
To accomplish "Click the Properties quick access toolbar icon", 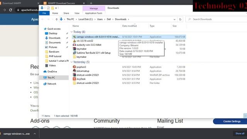I will (x=48, y=8).
